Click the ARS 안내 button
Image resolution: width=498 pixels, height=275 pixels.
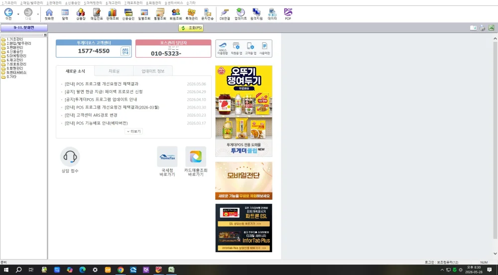tap(125, 51)
